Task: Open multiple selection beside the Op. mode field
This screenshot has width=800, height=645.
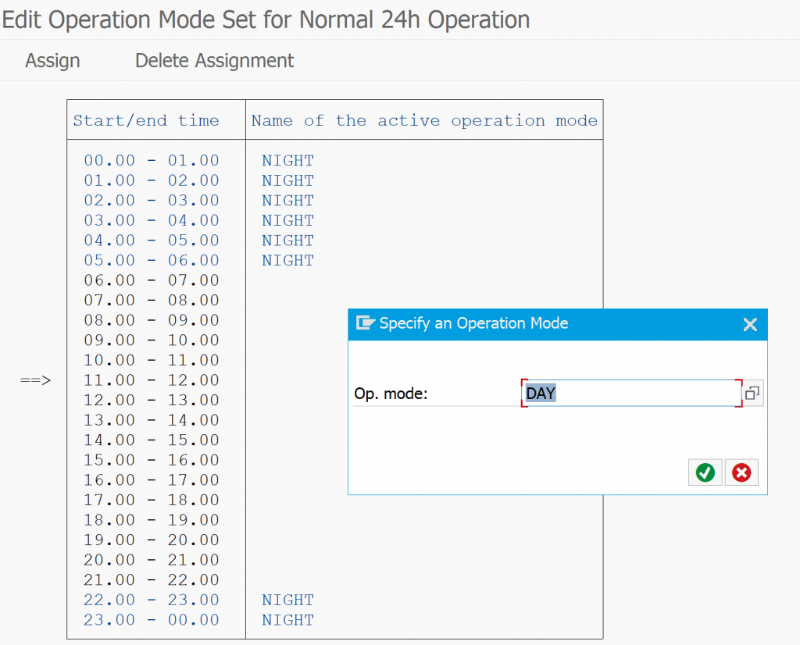Action: click(752, 393)
